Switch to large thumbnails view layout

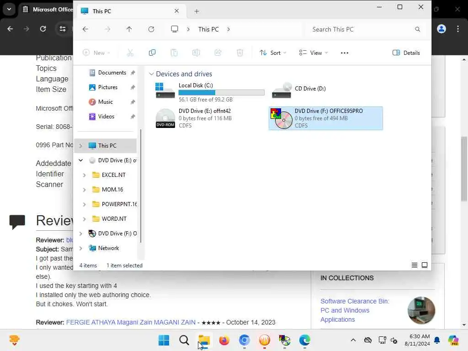(425, 265)
